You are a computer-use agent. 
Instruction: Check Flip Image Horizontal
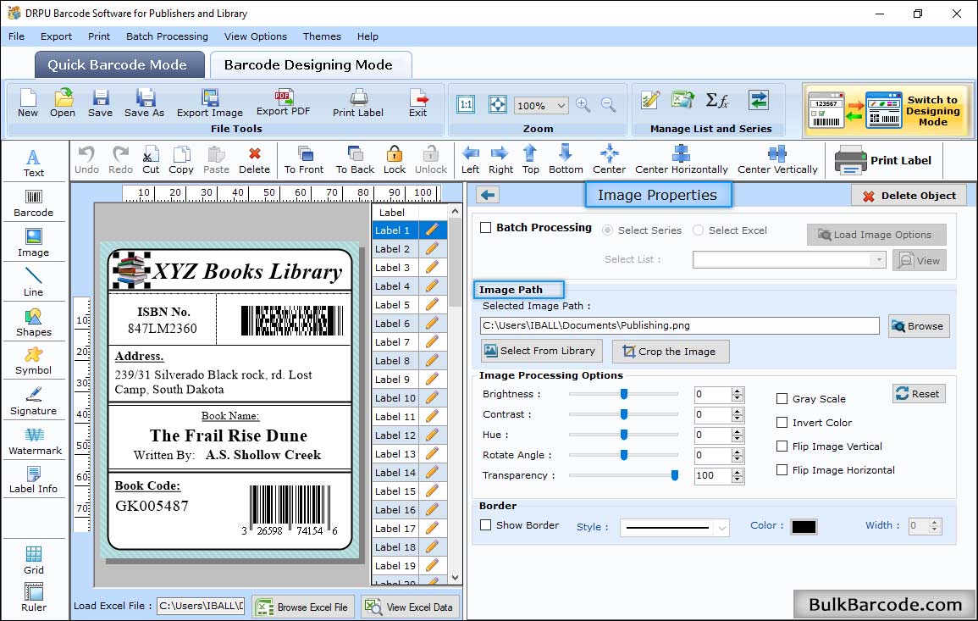tap(782, 470)
